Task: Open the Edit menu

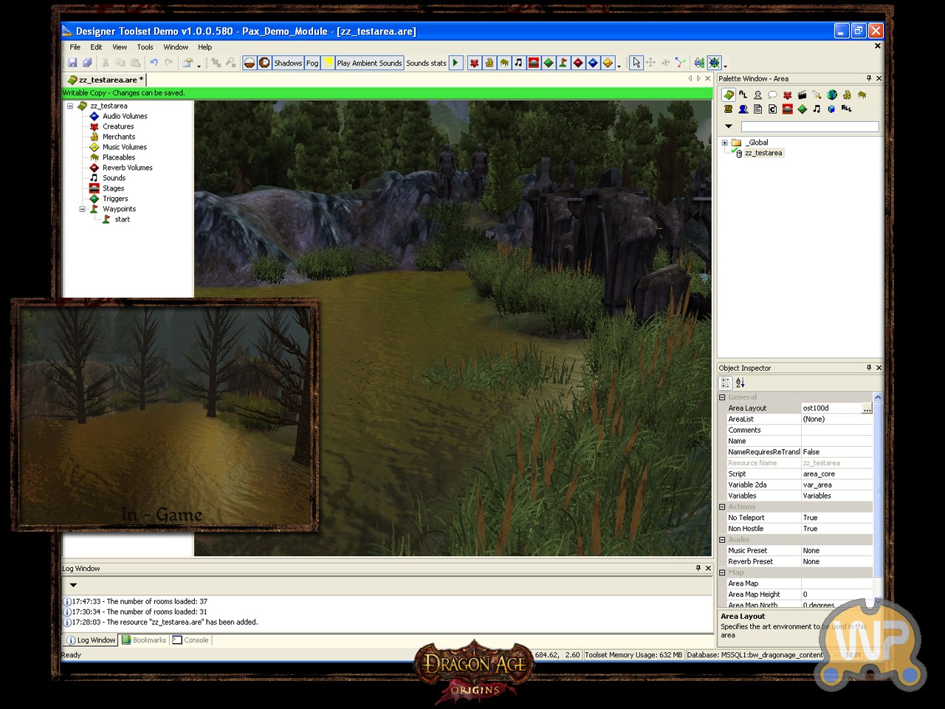Action: click(96, 47)
